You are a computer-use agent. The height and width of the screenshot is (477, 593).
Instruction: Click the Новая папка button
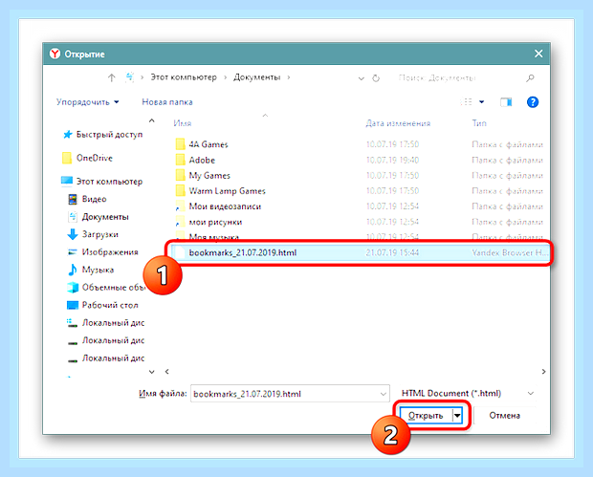(167, 102)
